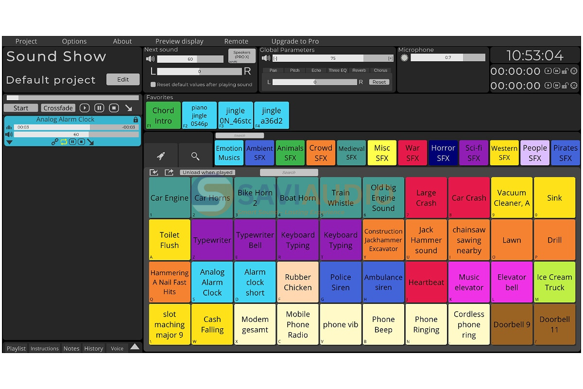The image size is (583, 389).
Task: Click the magnifier icon next to rocket
Action: [x=195, y=156]
